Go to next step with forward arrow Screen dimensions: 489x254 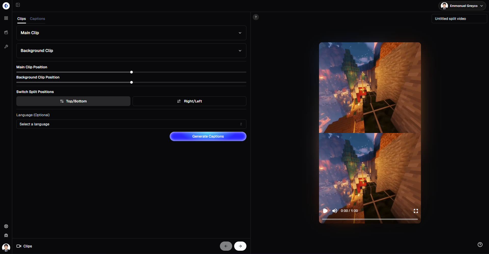point(240,246)
